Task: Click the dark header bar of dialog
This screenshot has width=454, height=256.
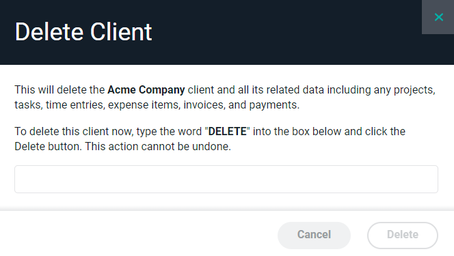Action: coord(211,32)
